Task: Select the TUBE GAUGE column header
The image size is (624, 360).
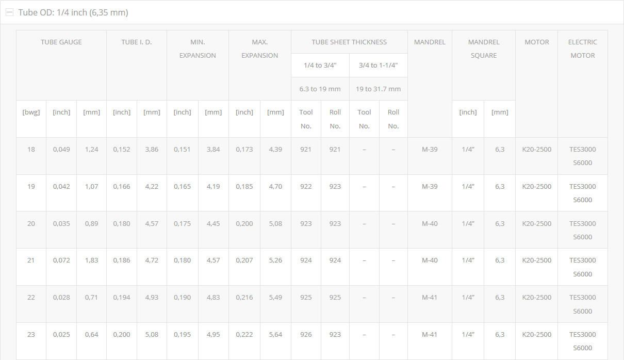Action: pos(61,42)
